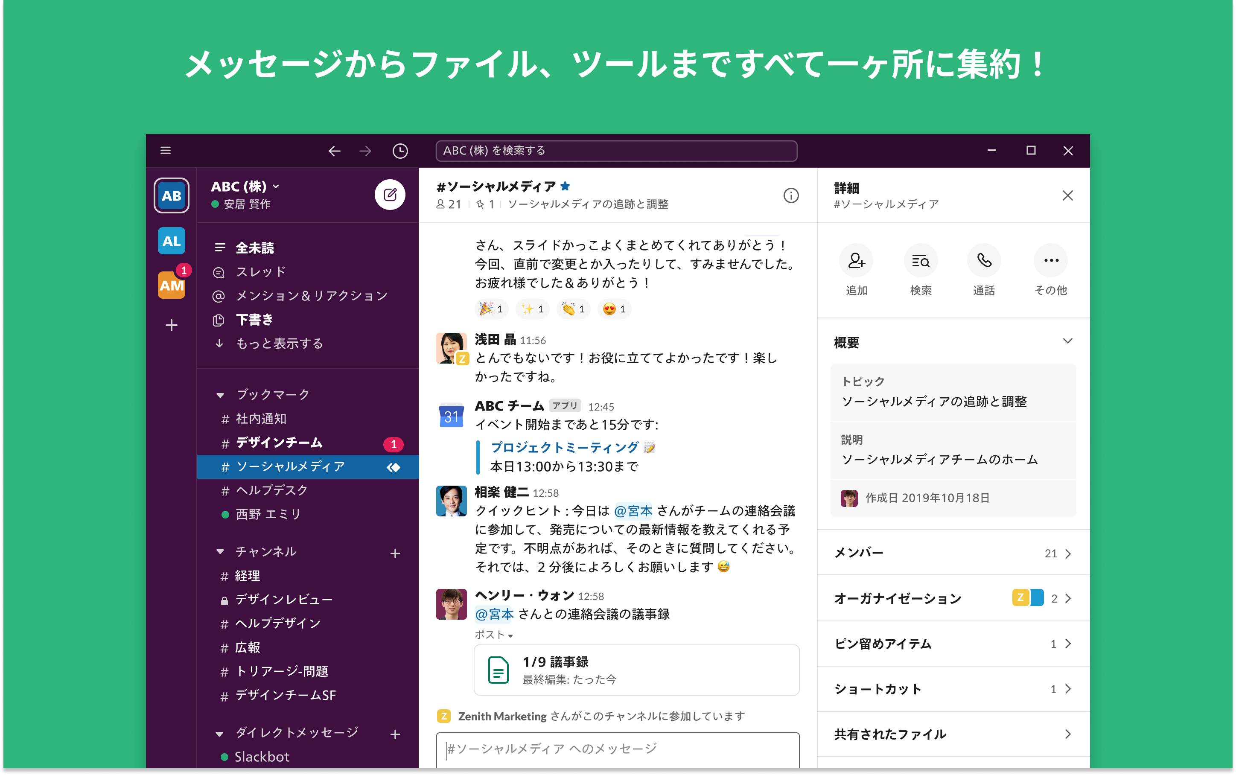1236x775 pixels.
Task: Open the メンバー list row
Action: [x=953, y=553]
